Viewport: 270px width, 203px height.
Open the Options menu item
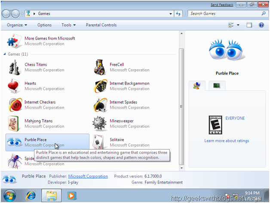tap(44, 25)
